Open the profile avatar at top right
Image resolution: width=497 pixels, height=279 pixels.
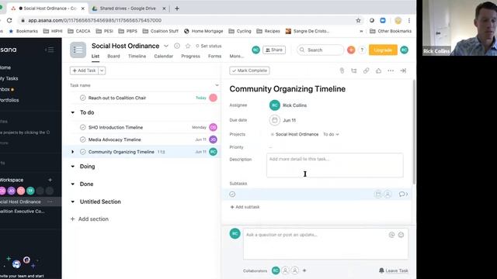click(x=404, y=50)
